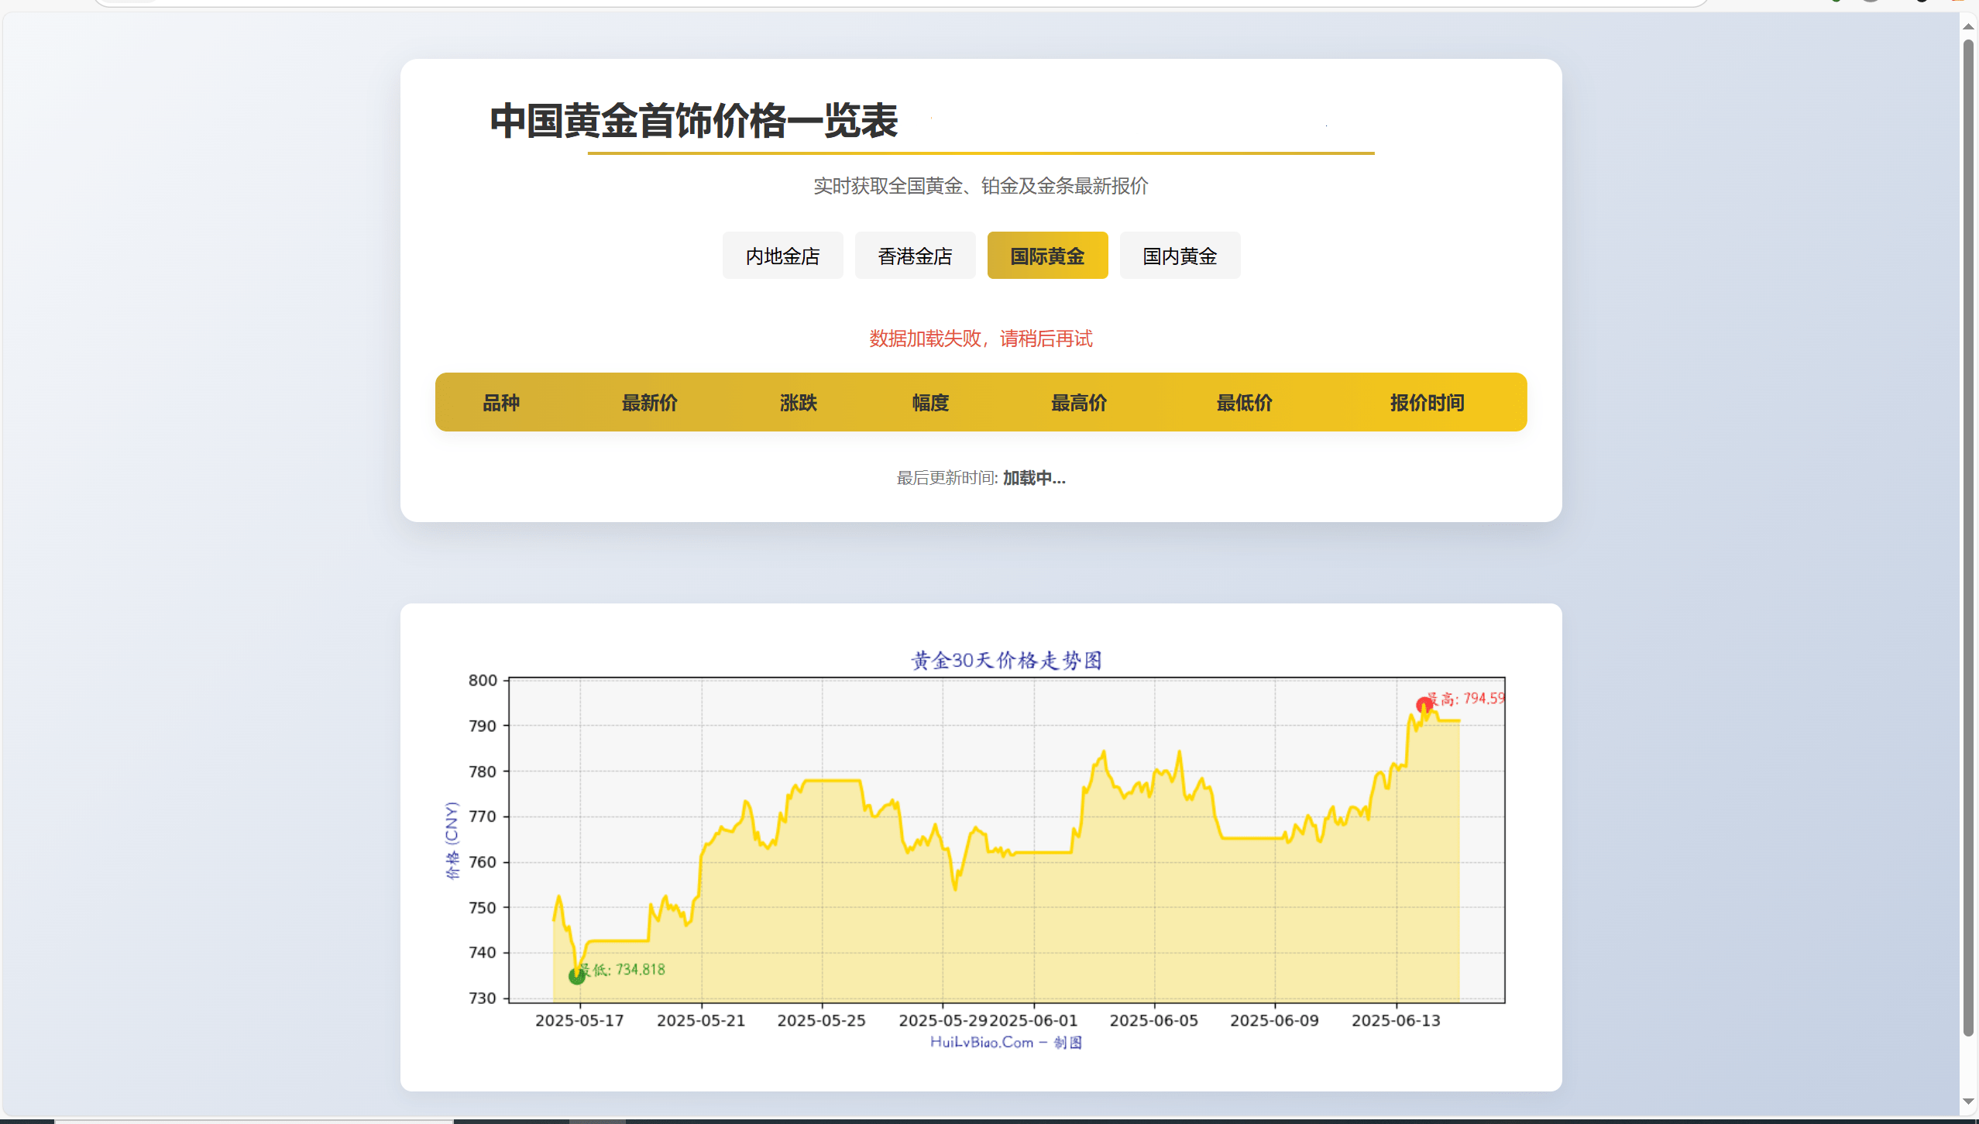Click the 品种 column header

(500, 402)
